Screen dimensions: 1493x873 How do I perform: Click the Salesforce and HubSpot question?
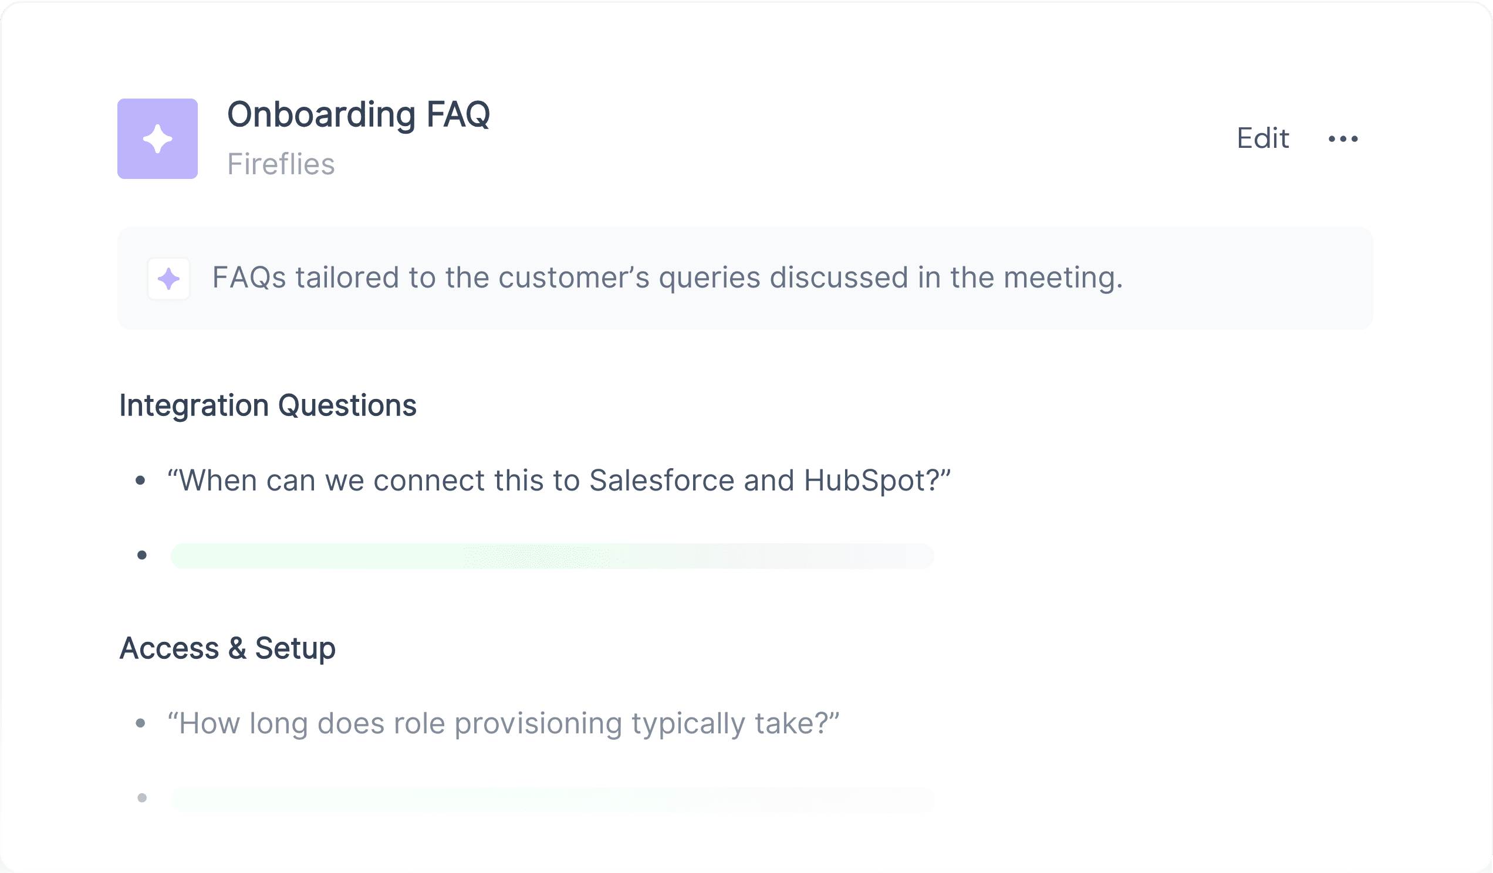pos(559,481)
